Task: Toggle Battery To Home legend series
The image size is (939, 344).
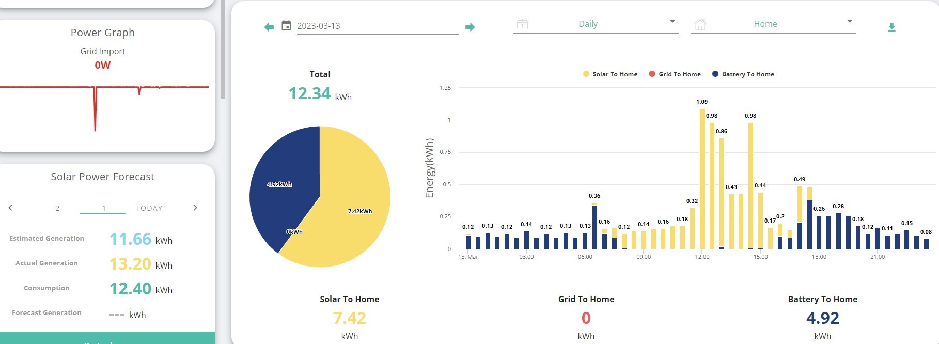Action: (743, 74)
